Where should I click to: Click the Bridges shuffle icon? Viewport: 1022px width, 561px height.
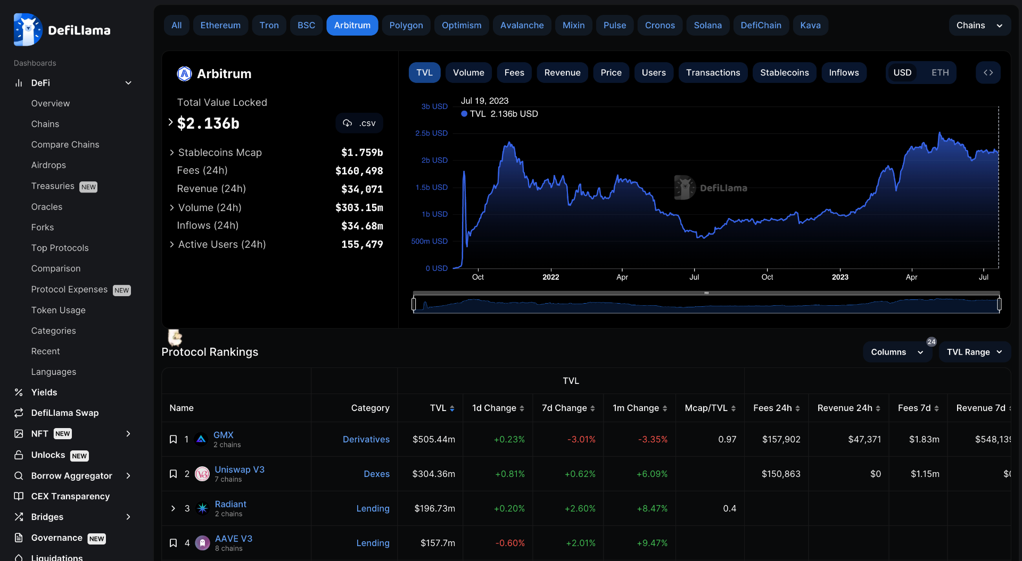19,517
